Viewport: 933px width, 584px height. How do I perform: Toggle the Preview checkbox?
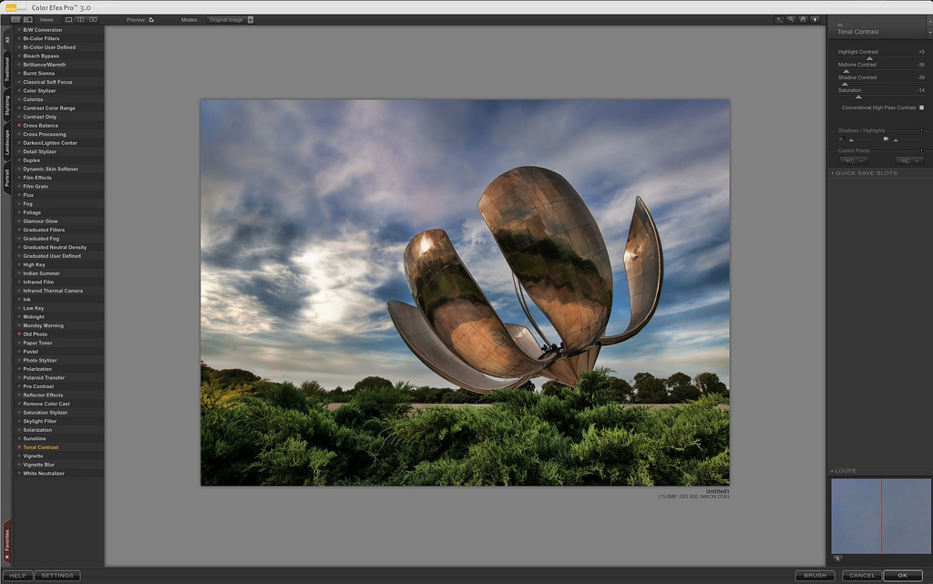click(151, 19)
